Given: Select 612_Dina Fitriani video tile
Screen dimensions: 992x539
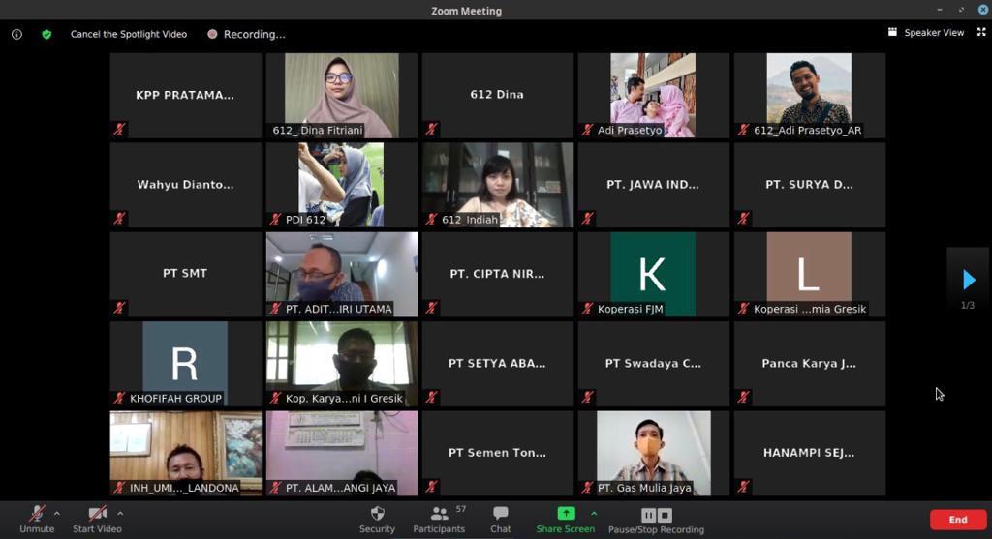Looking at the screenshot, I should pos(341,95).
